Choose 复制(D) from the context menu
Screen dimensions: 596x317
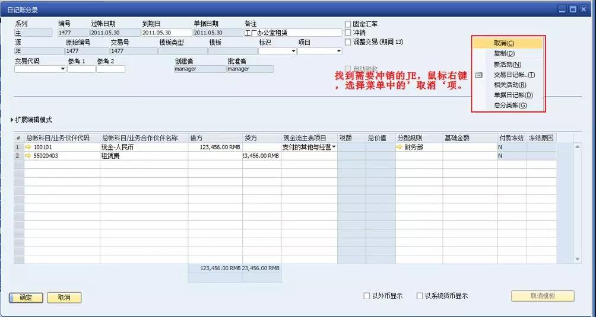coord(504,53)
